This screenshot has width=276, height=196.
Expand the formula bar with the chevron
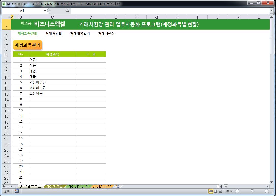pyautogui.click(x=271, y=11)
